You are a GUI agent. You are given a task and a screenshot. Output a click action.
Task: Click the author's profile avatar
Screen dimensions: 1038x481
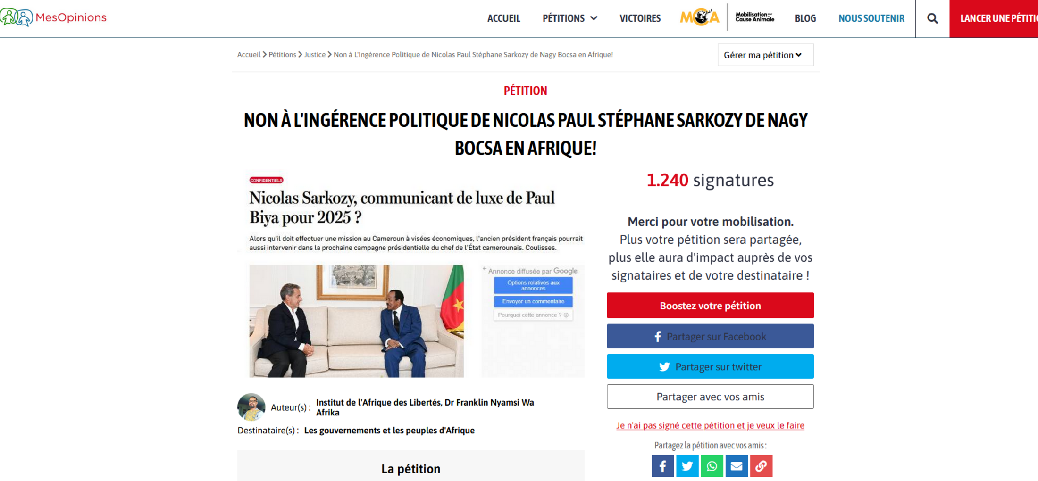251,407
